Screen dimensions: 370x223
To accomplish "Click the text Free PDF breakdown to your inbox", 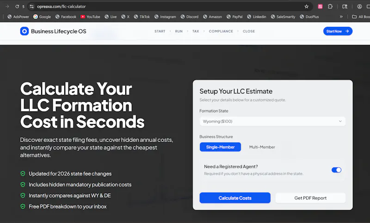I will [68, 206].
